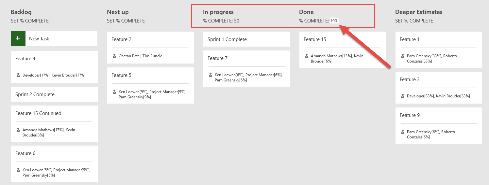Edit In progress % complete value 50
Viewport: 489px width, 185px height.
click(237, 21)
